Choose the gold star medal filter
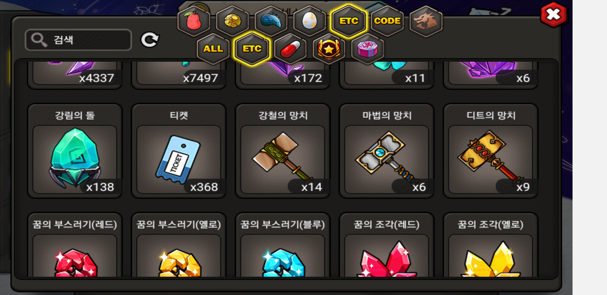This screenshot has width=607, height=295. (x=329, y=49)
